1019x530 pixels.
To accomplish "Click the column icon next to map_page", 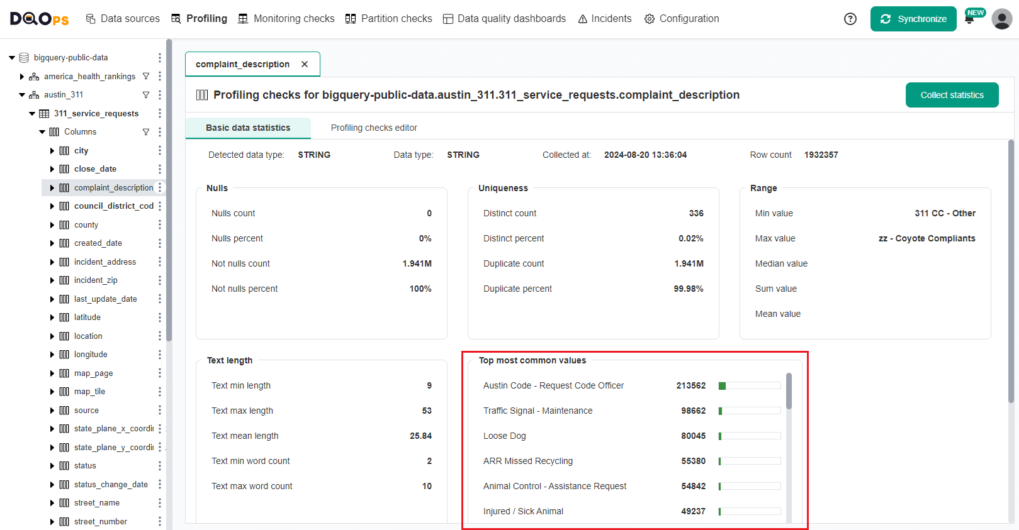I will click(x=64, y=373).
